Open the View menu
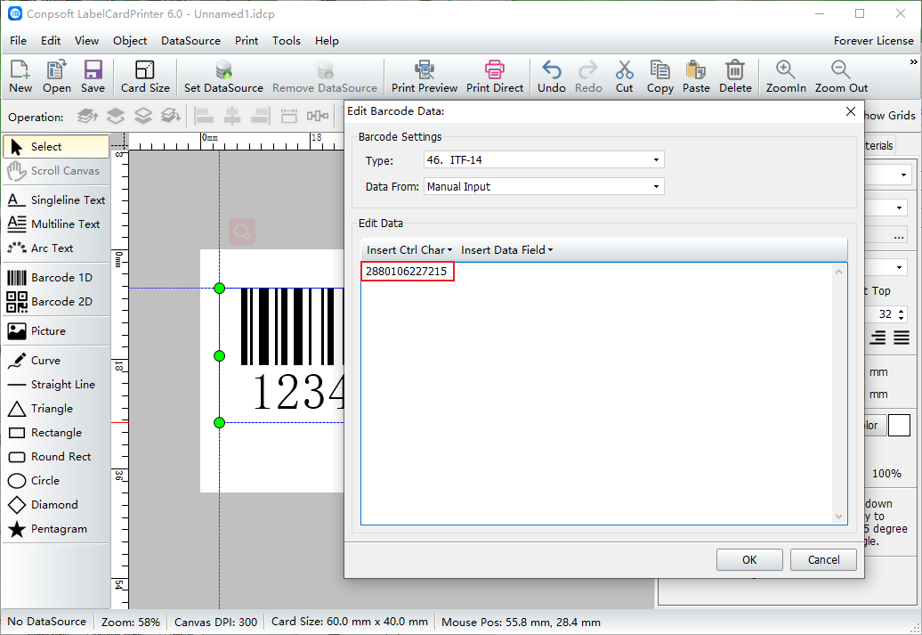Screen dimensions: 922x635 click(x=86, y=41)
